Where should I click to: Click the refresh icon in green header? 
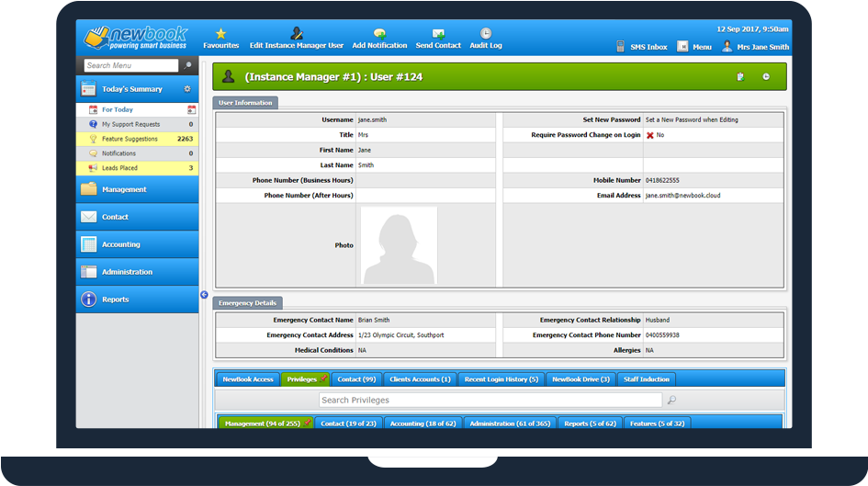(766, 77)
